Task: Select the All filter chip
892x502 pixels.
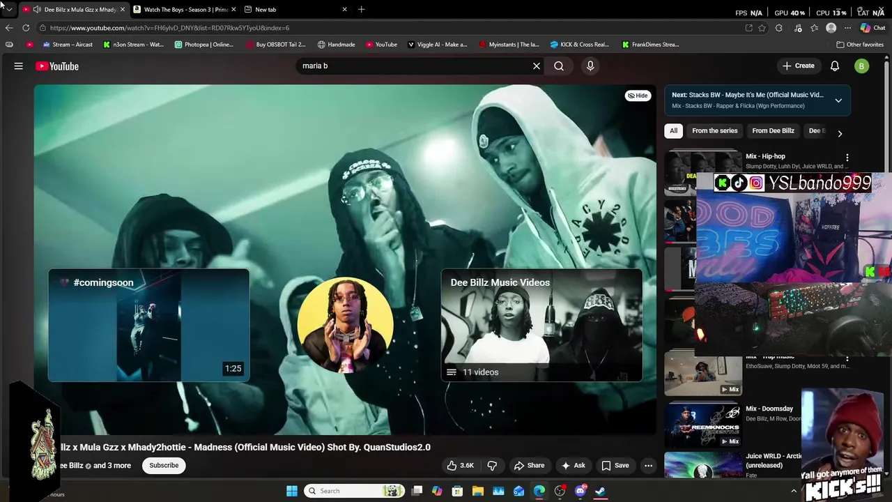Action: [673, 131]
